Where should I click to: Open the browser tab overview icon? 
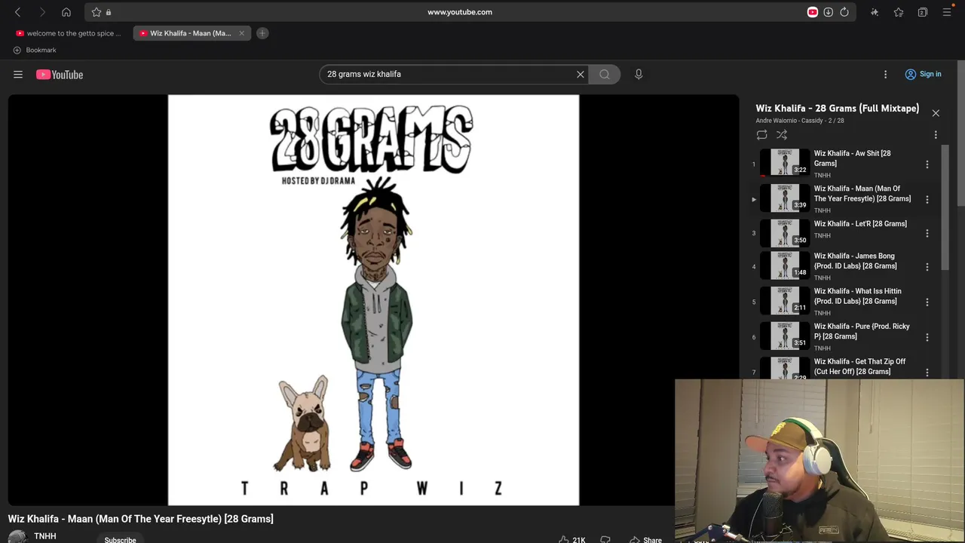[923, 12]
